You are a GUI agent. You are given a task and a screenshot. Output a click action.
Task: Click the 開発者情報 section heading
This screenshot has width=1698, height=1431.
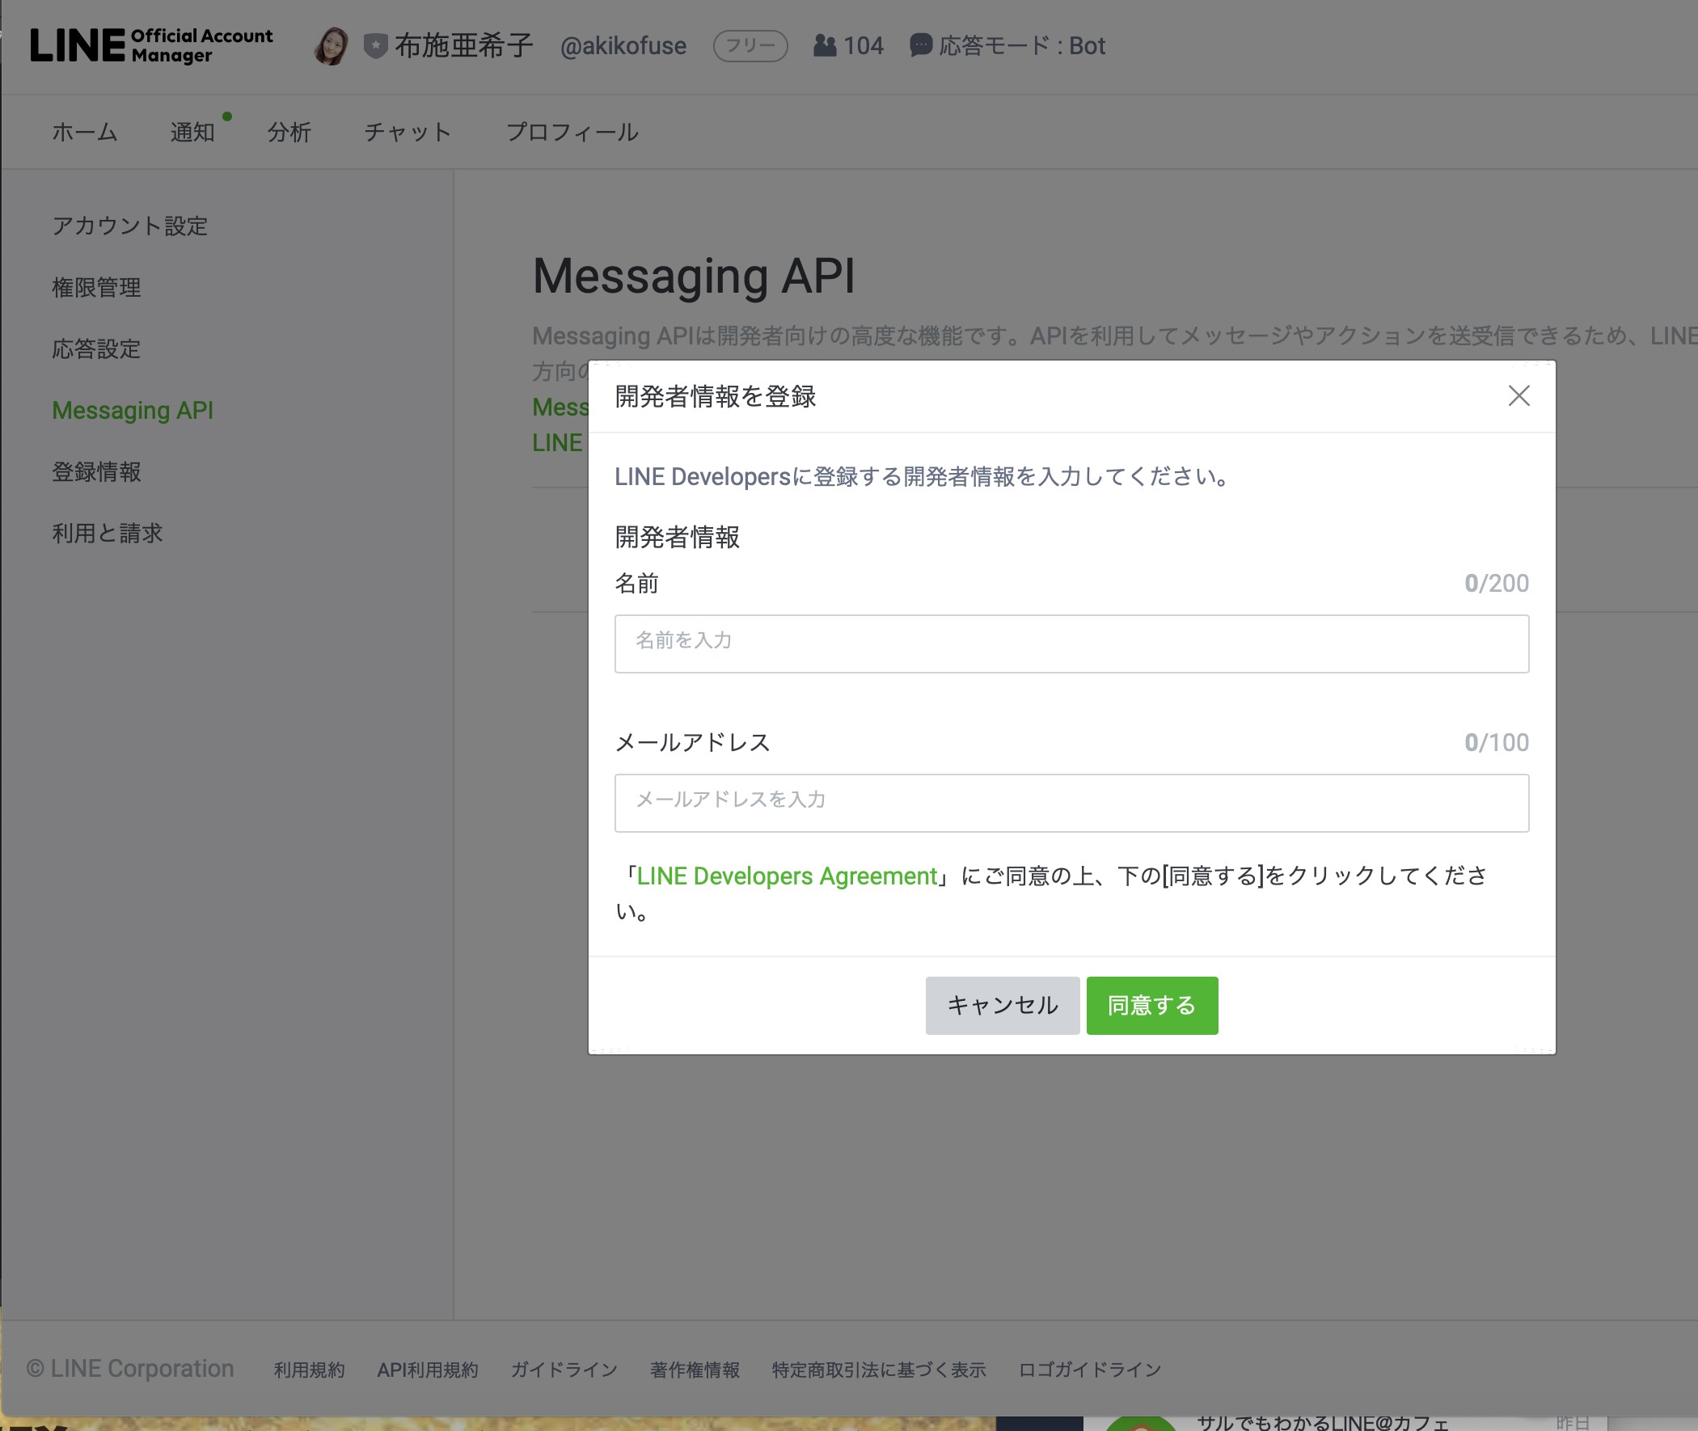(678, 537)
